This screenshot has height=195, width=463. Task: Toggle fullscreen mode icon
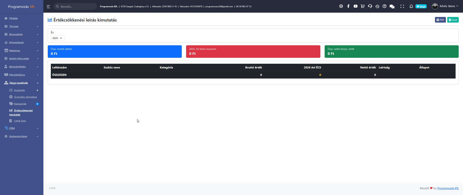[x=402, y=6]
